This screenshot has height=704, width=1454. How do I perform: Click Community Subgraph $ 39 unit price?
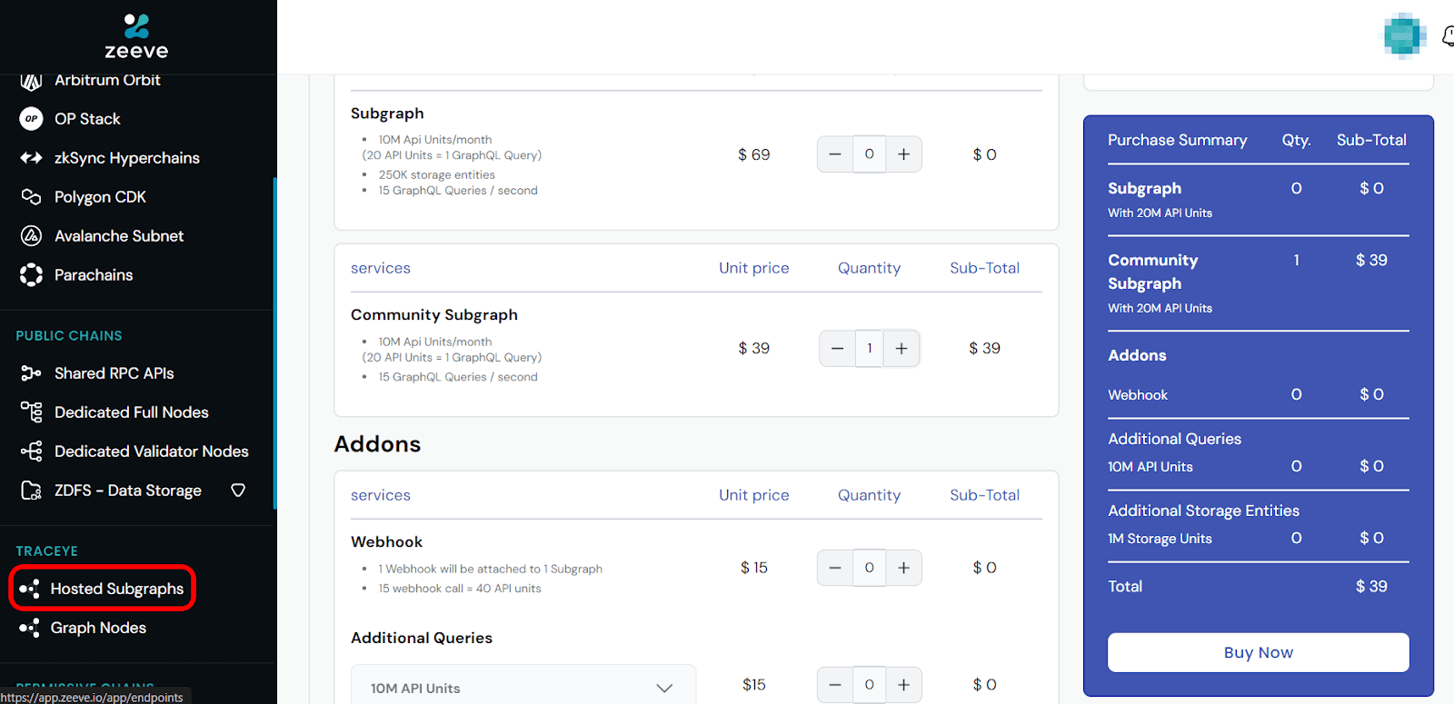point(754,349)
